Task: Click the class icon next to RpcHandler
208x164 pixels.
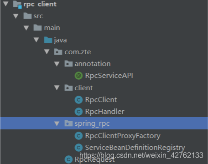Action: tap(78, 112)
